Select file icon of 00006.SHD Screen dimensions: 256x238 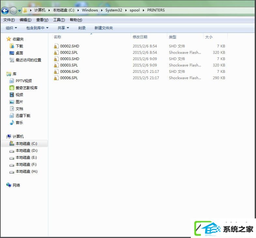click(x=56, y=71)
